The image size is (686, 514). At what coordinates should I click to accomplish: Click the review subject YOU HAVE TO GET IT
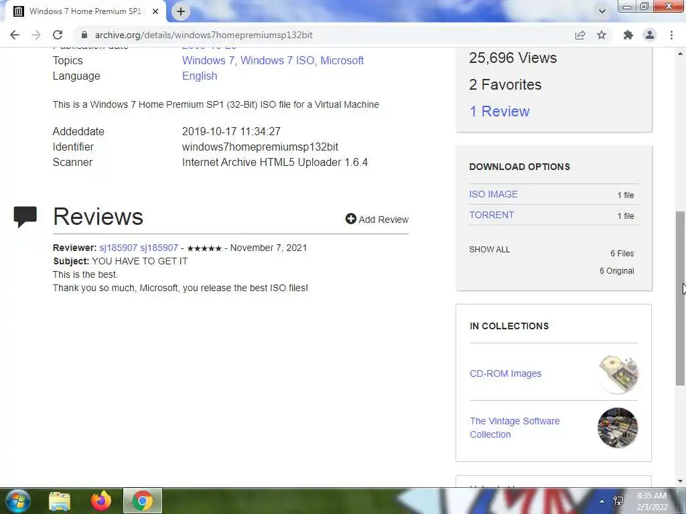tap(139, 262)
